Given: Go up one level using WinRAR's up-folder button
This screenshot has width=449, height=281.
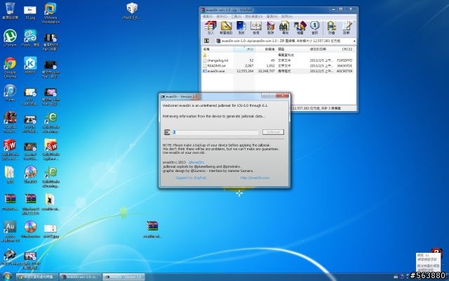Looking at the screenshot, I should click(x=206, y=41).
